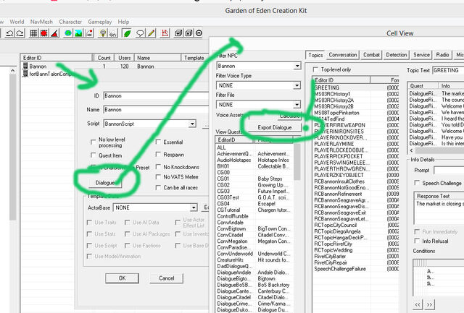Select the RivetCityBarter topic row

pos(356,257)
